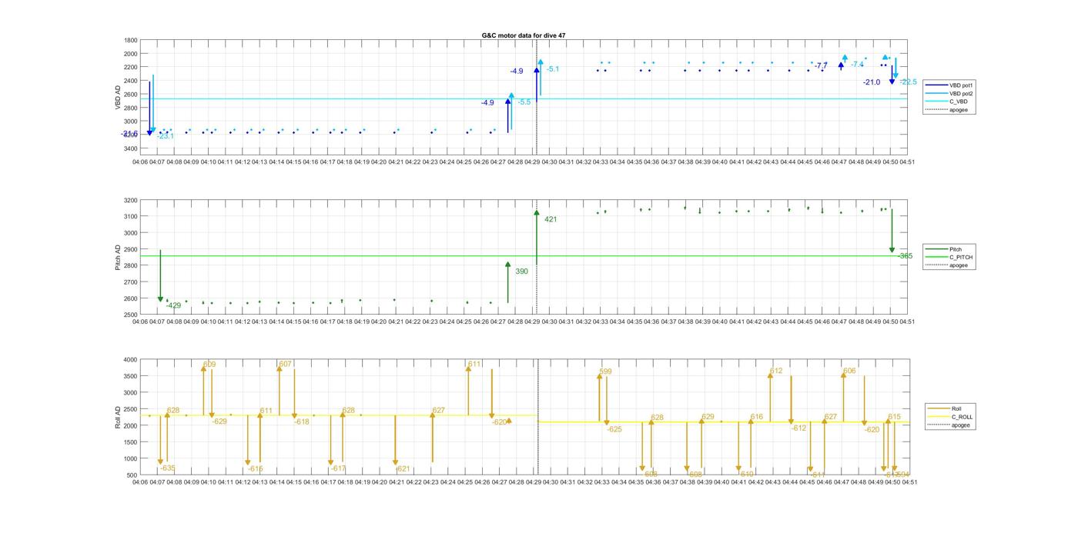1078x533 pixels.
Task: Select the 'C_ROLL' legend entry
Action: (951, 417)
